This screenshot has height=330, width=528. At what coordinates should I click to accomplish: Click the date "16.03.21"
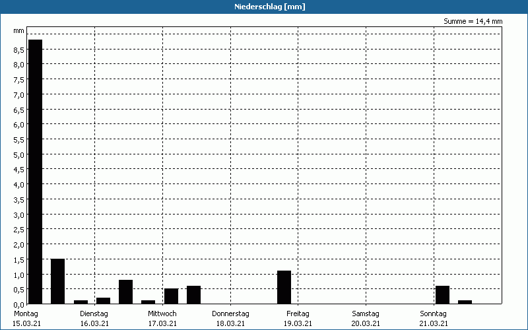(x=94, y=324)
